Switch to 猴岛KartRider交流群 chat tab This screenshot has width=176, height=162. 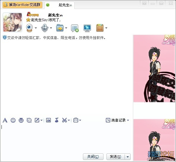coord(23,5)
